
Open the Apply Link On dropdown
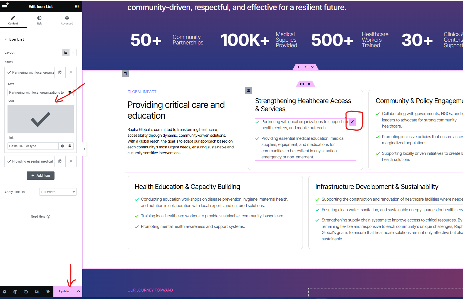click(58, 192)
